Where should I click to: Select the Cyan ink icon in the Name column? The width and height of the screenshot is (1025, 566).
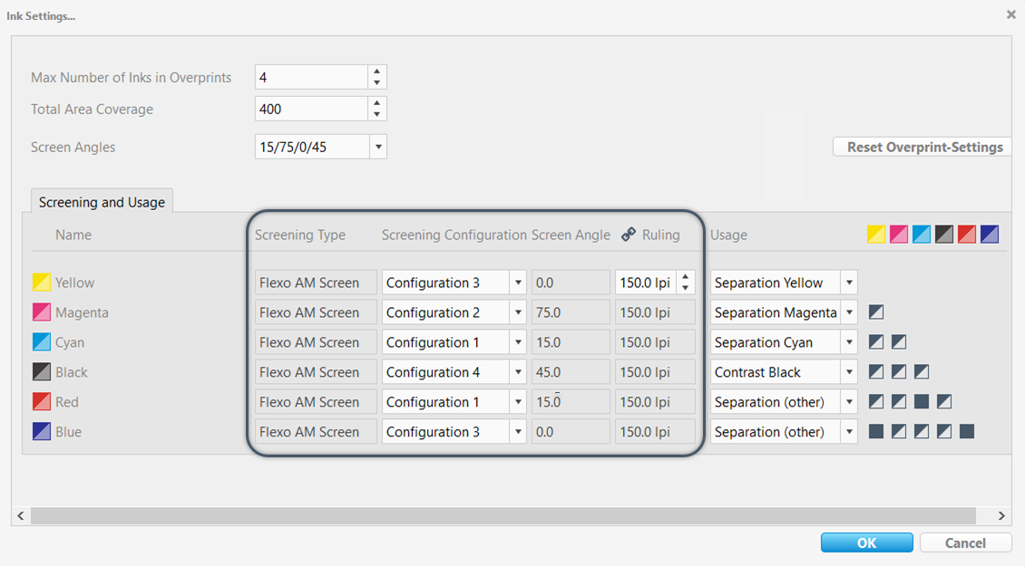pos(41,342)
